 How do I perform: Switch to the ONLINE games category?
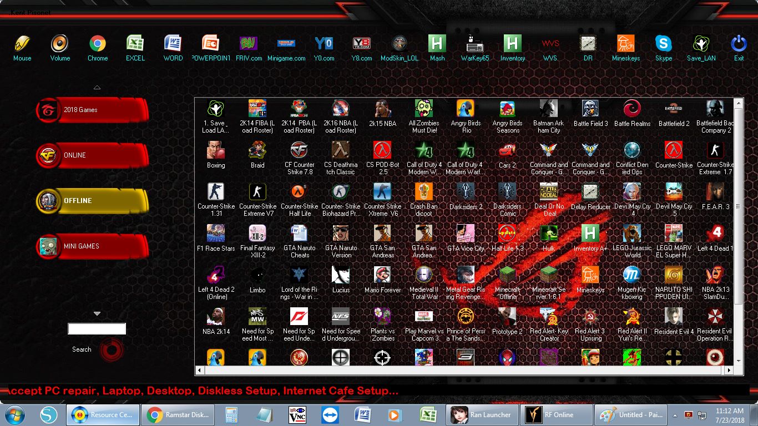coord(92,155)
